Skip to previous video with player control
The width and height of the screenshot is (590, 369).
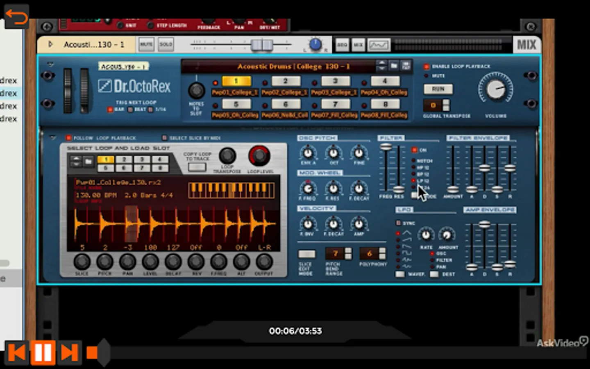pos(17,352)
